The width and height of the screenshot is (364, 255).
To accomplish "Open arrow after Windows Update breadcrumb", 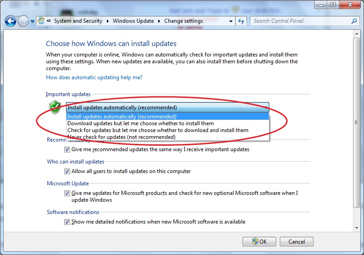I will click(x=159, y=21).
